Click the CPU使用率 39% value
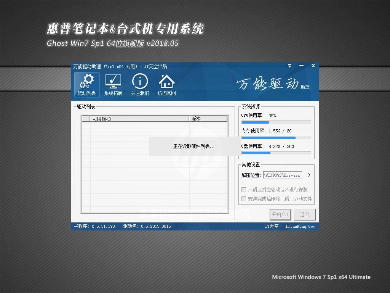390x293 pixels. tap(272, 116)
